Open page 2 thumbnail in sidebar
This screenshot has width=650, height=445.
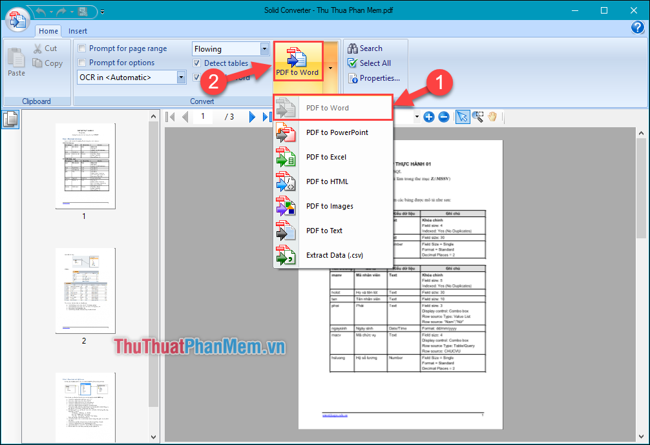point(85,290)
